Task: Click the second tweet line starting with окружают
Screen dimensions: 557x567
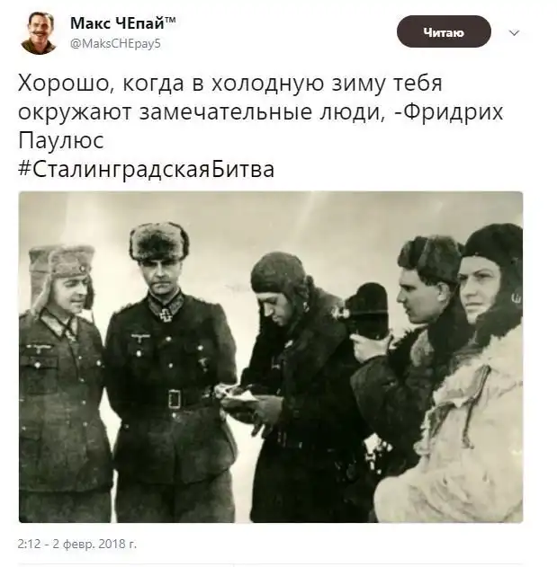Action: 260,112
